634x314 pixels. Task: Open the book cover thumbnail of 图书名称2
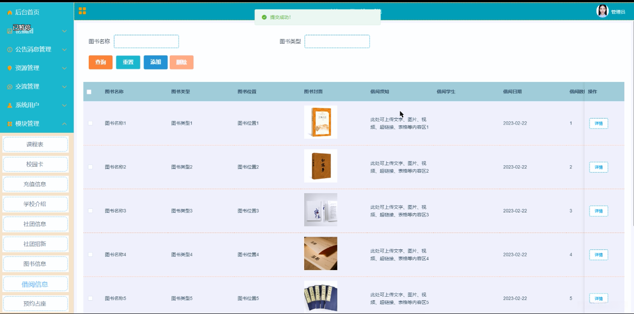(321, 166)
